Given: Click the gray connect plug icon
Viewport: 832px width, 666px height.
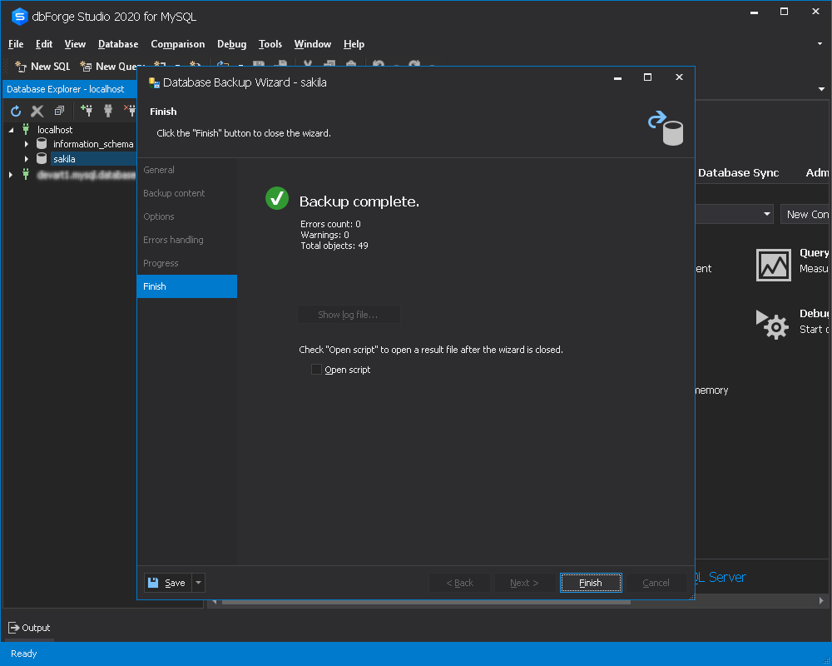Looking at the screenshot, I should (107, 111).
